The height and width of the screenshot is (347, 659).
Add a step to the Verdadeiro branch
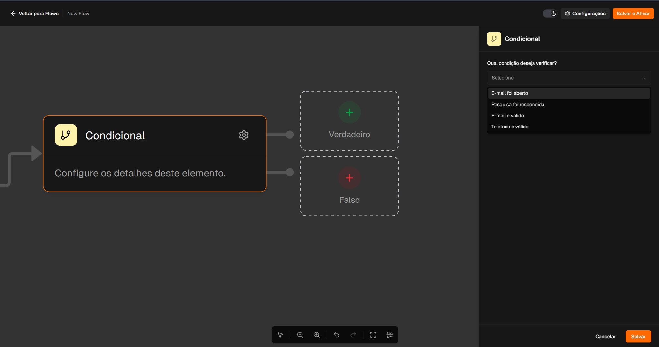[x=349, y=112]
